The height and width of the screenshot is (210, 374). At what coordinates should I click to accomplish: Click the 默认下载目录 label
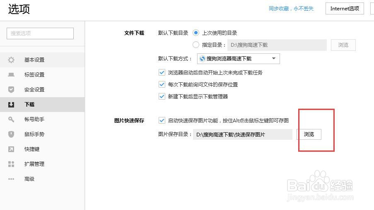pyautogui.click(x=173, y=33)
